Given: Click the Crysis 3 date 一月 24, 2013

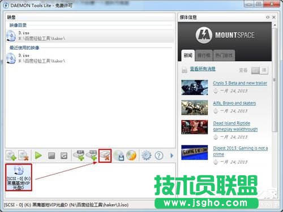Looking at the screenshot, I should tap(234, 91).
